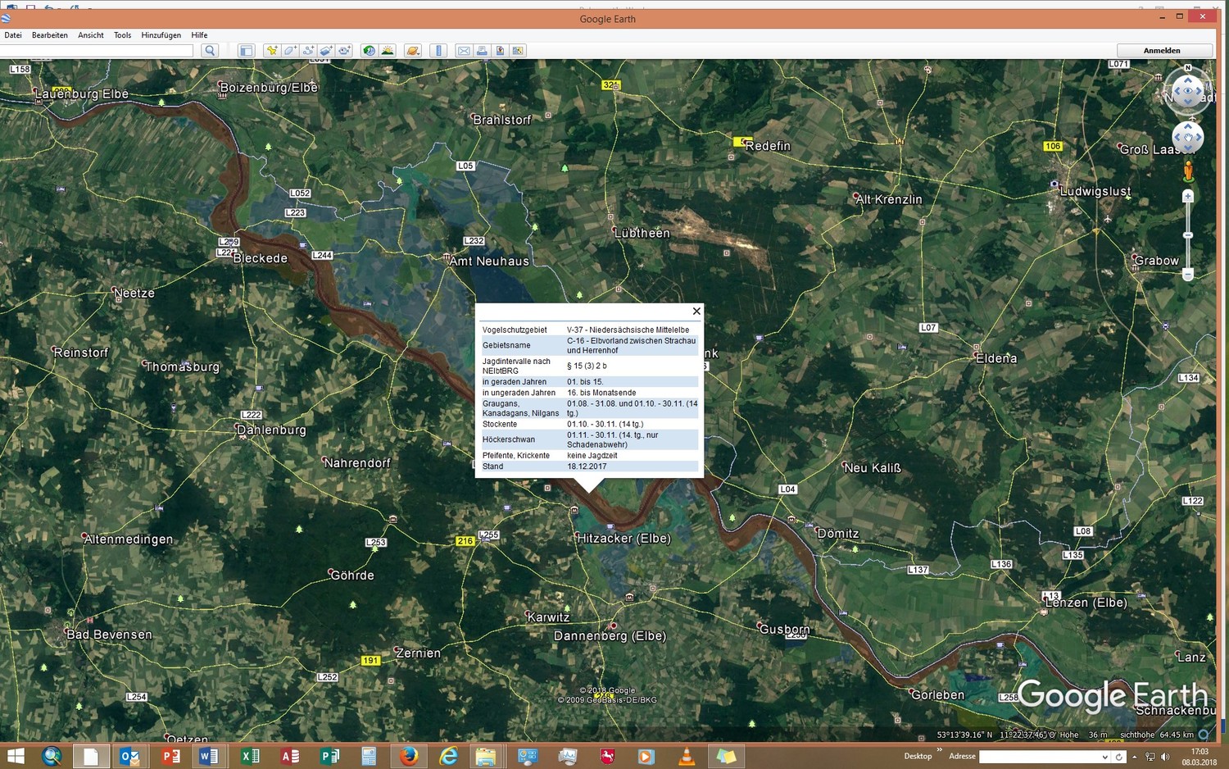
Task: Toggle historical imagery clock icon
Action: [x=370, y=51]
